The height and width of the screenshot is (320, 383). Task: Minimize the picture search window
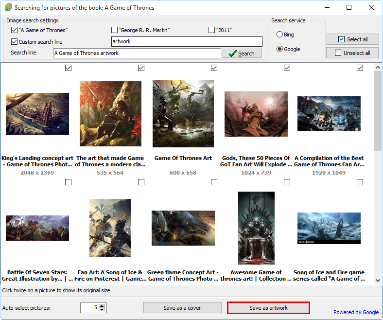pyautogui.click(x=327, y=8)
